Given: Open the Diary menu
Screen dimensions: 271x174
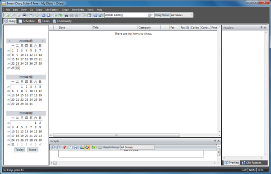Looking at the screenshot, I should [x=39, y=9].
